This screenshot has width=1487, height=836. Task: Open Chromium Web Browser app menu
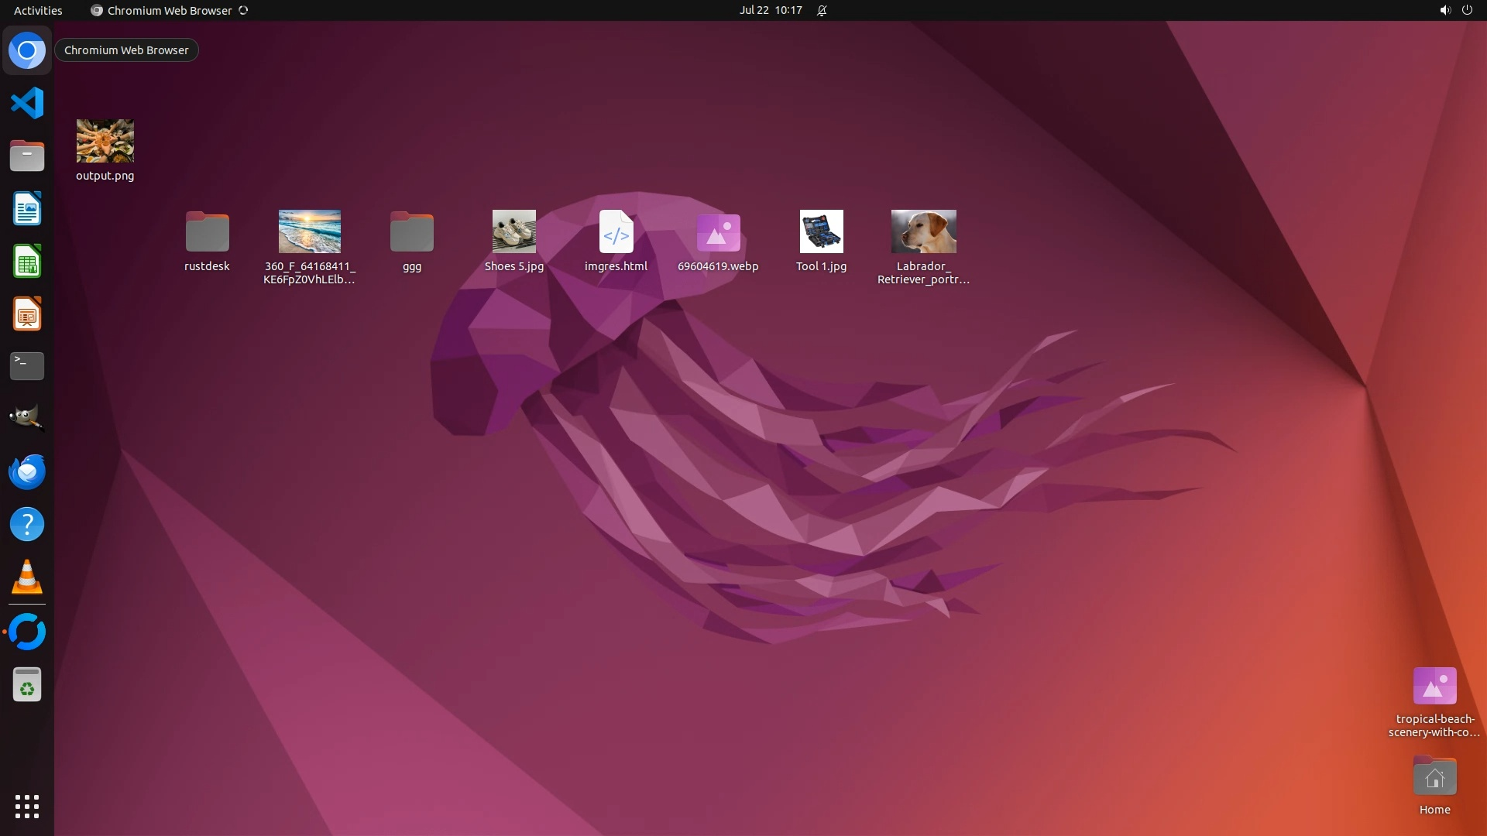point(169,10)
